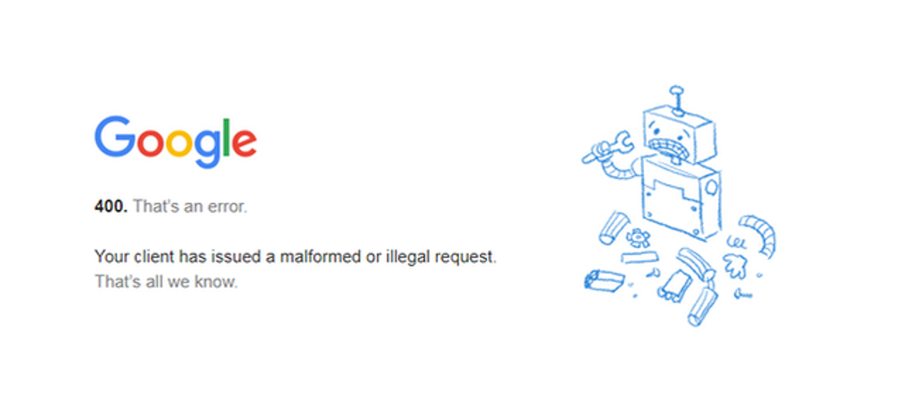The image size is (912, 417).
Task: Click the small screw beside the robot hand
Action: click(743, 292)
